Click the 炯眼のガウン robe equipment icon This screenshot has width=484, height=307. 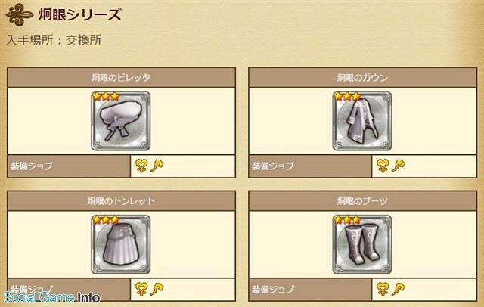[x=362, y=121]
